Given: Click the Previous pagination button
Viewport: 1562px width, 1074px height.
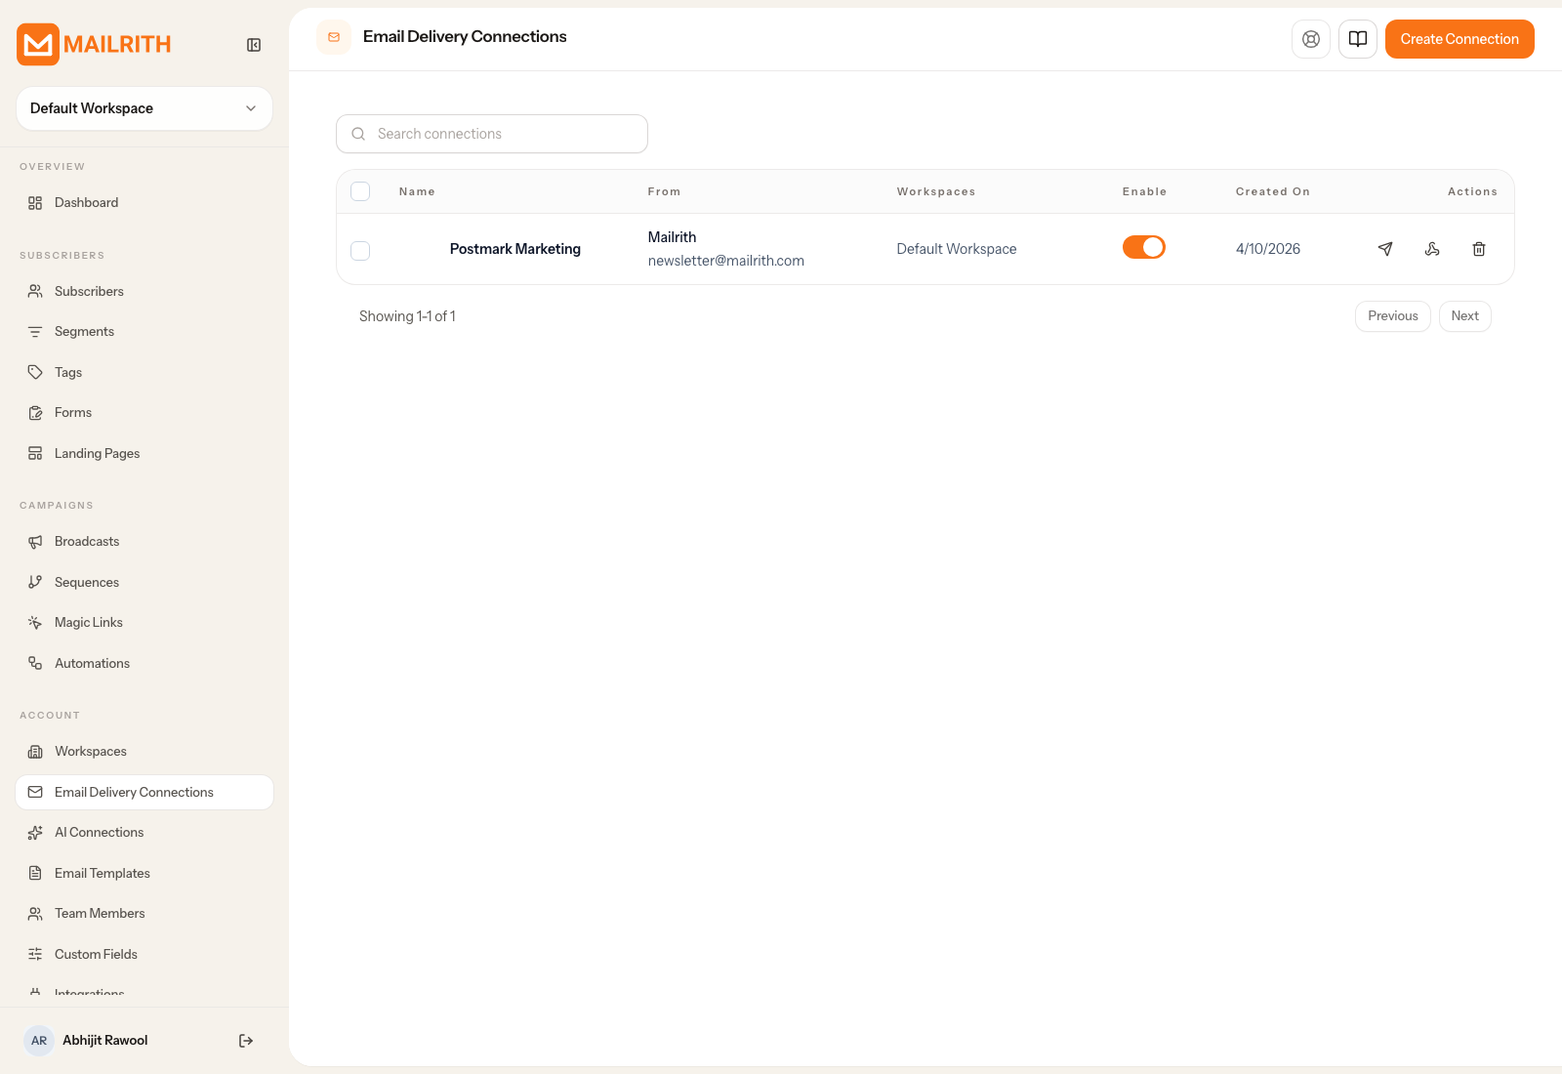Looking at the screenshot, I should click(x=1393, y=316).
